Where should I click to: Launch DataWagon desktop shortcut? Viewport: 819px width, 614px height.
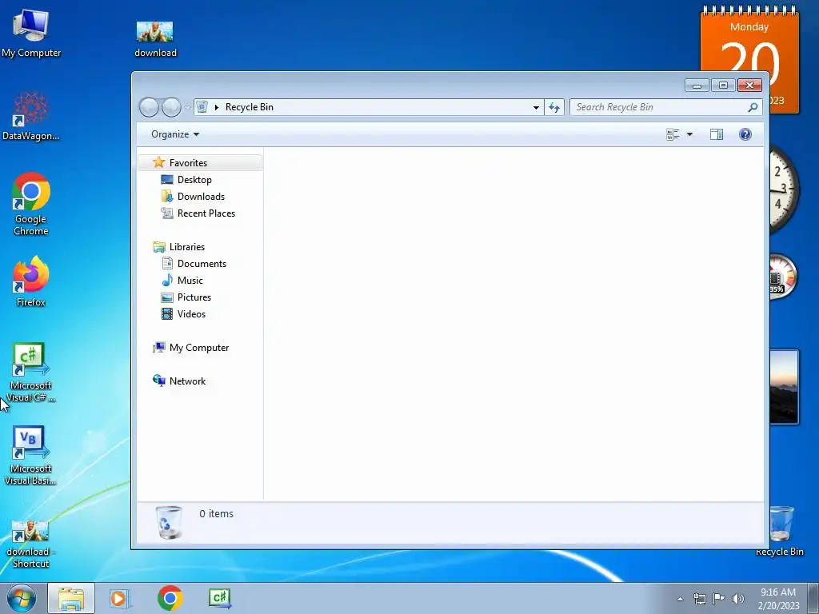coord(31,117)
